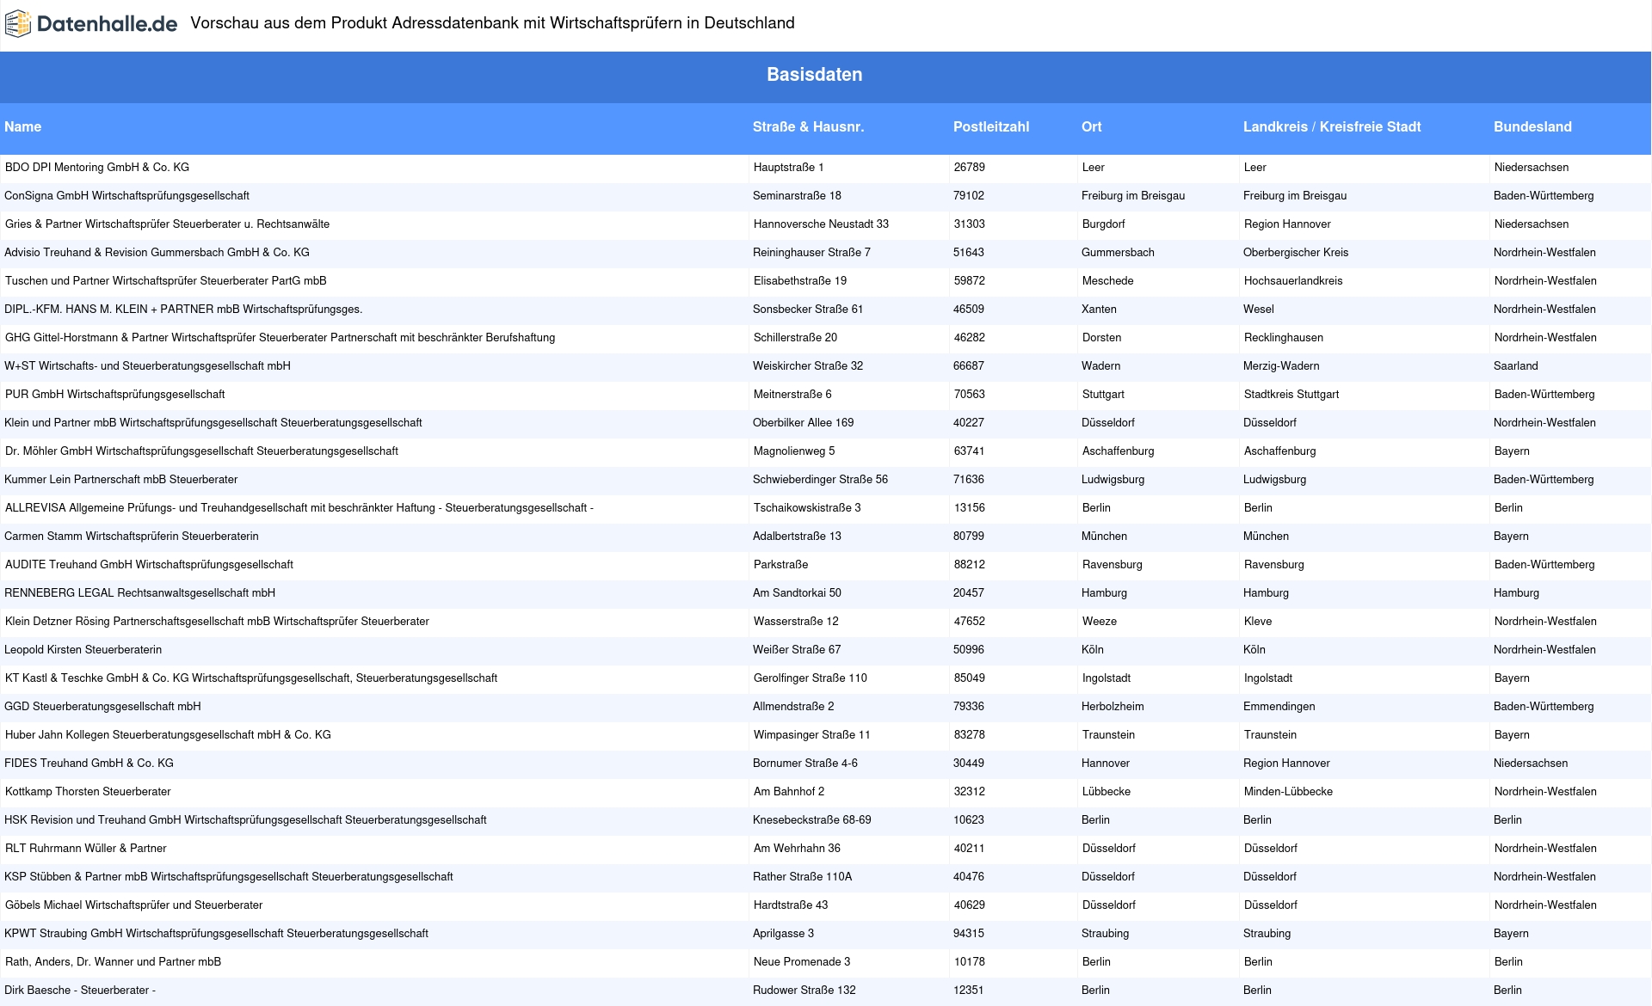Click Dr. Möhler GmbH name cell
1652x1006 pixels.
pos(201,451)
